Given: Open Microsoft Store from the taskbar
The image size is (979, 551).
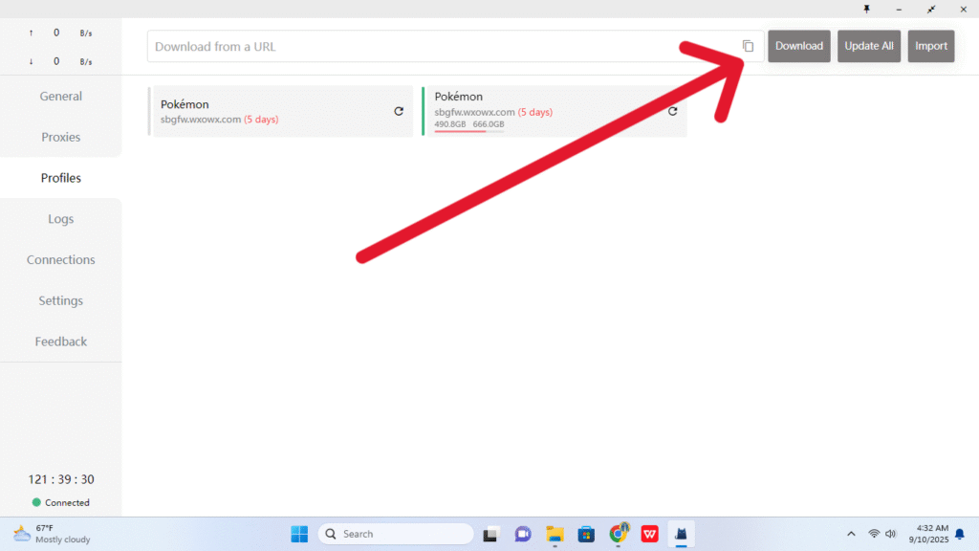Looking at the screenshot, I should coord(587,534).
